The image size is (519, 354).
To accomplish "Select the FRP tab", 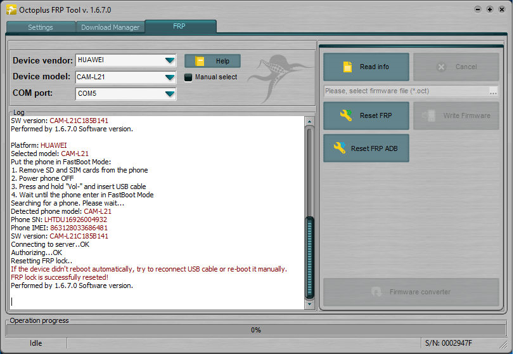I will (x=179, y=26).
